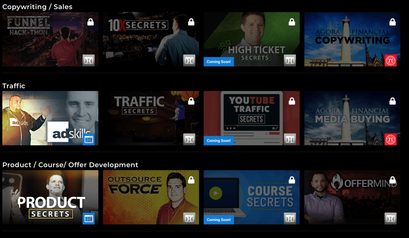Viewport: 409px width, 238px height.
Task: Click Coming Soon label on High Ticket Secrets
Action: coord(219,62)
